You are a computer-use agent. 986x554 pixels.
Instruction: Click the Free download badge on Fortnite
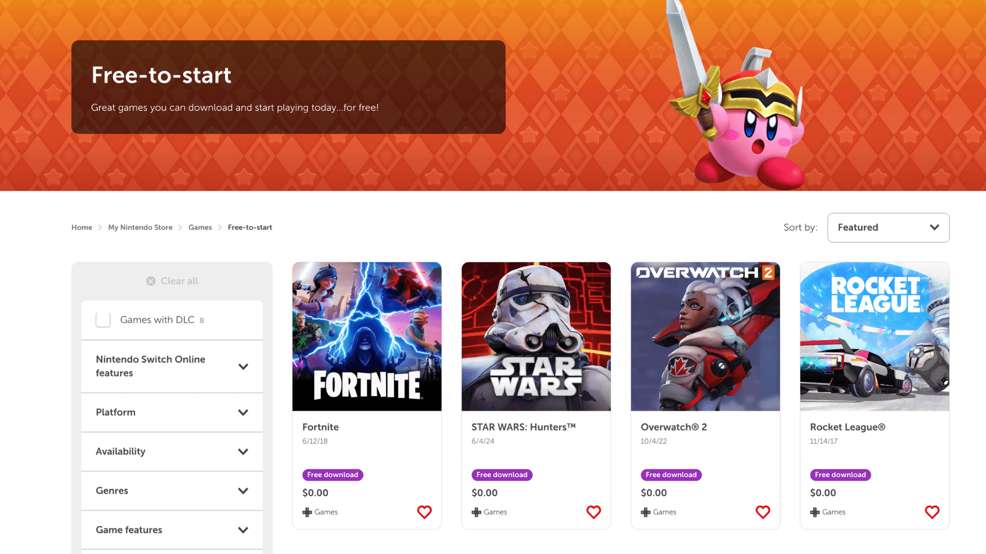point(332,474)
